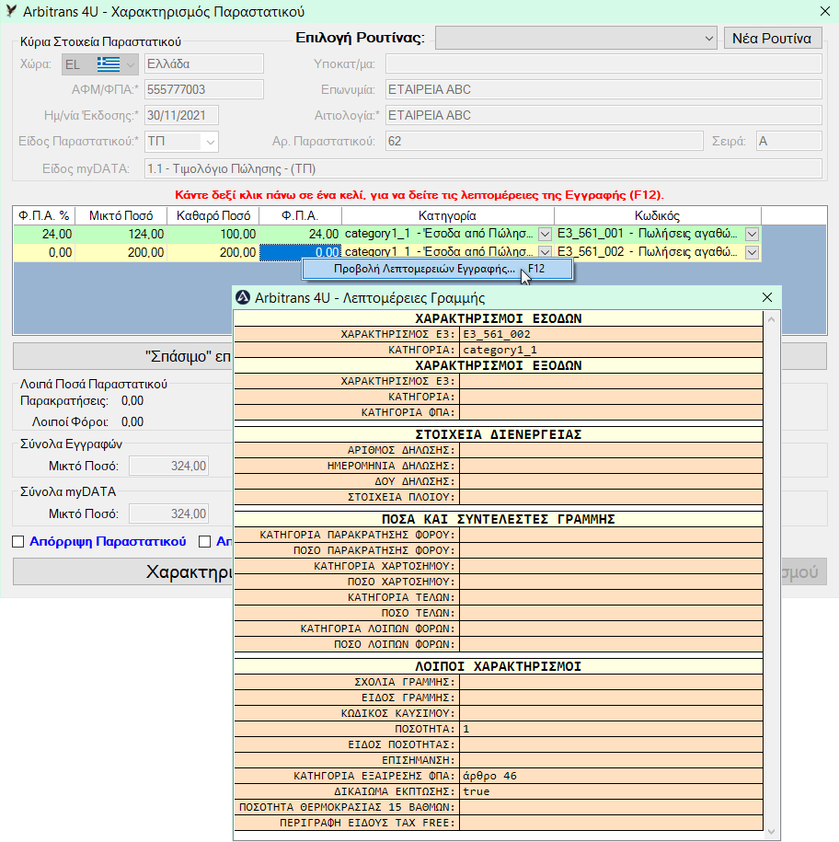Click the Κωδικός column header

[x=658, y=216]
